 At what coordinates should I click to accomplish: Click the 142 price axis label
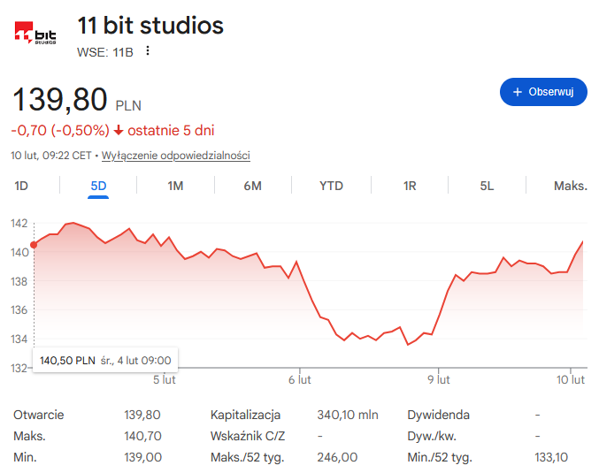[x=19, y=224]
